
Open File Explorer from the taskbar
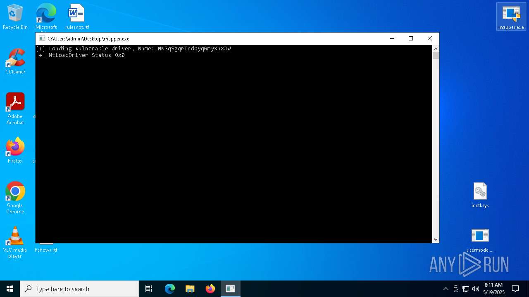click(190, 289)
